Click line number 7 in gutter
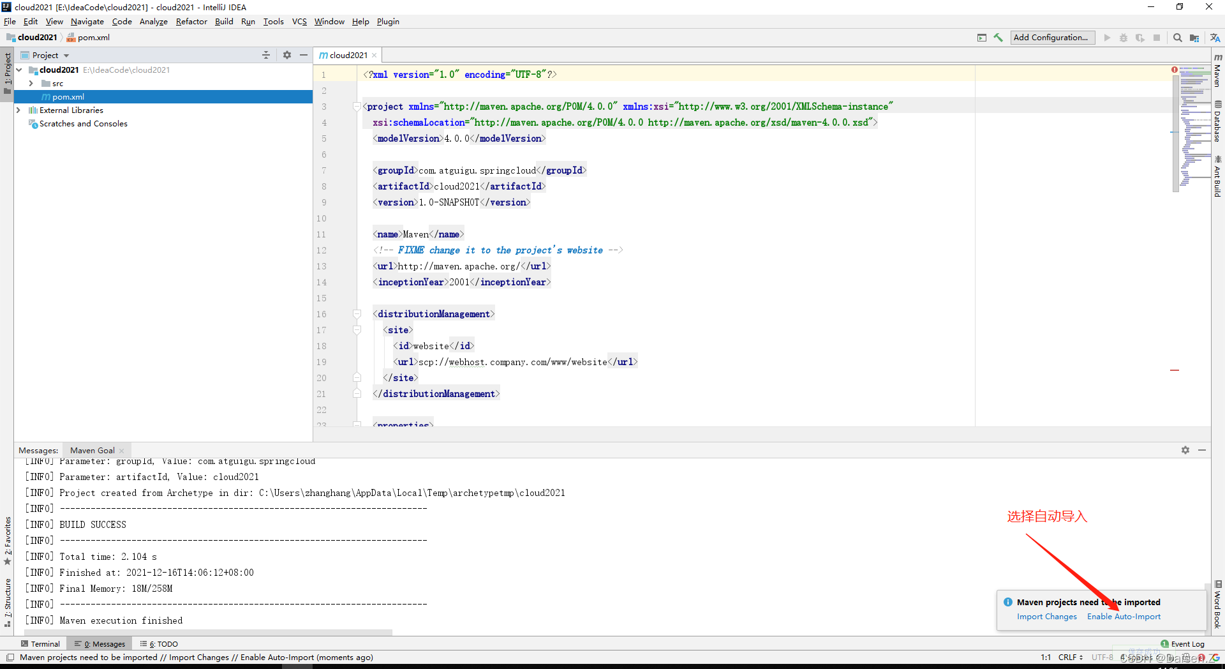 323,170
